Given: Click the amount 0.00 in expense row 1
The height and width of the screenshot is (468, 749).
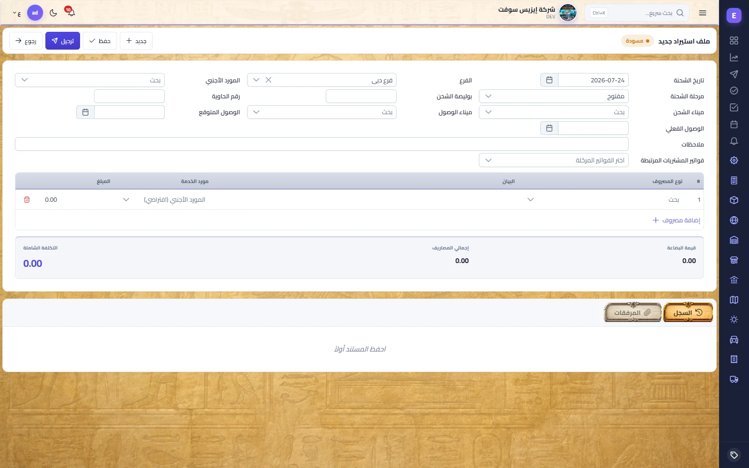Looking at the screenshot, I should point(51,199).
